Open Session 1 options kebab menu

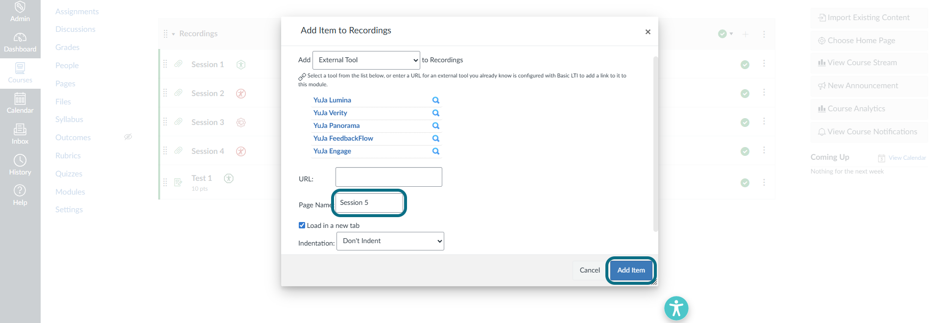click(764, 64)
